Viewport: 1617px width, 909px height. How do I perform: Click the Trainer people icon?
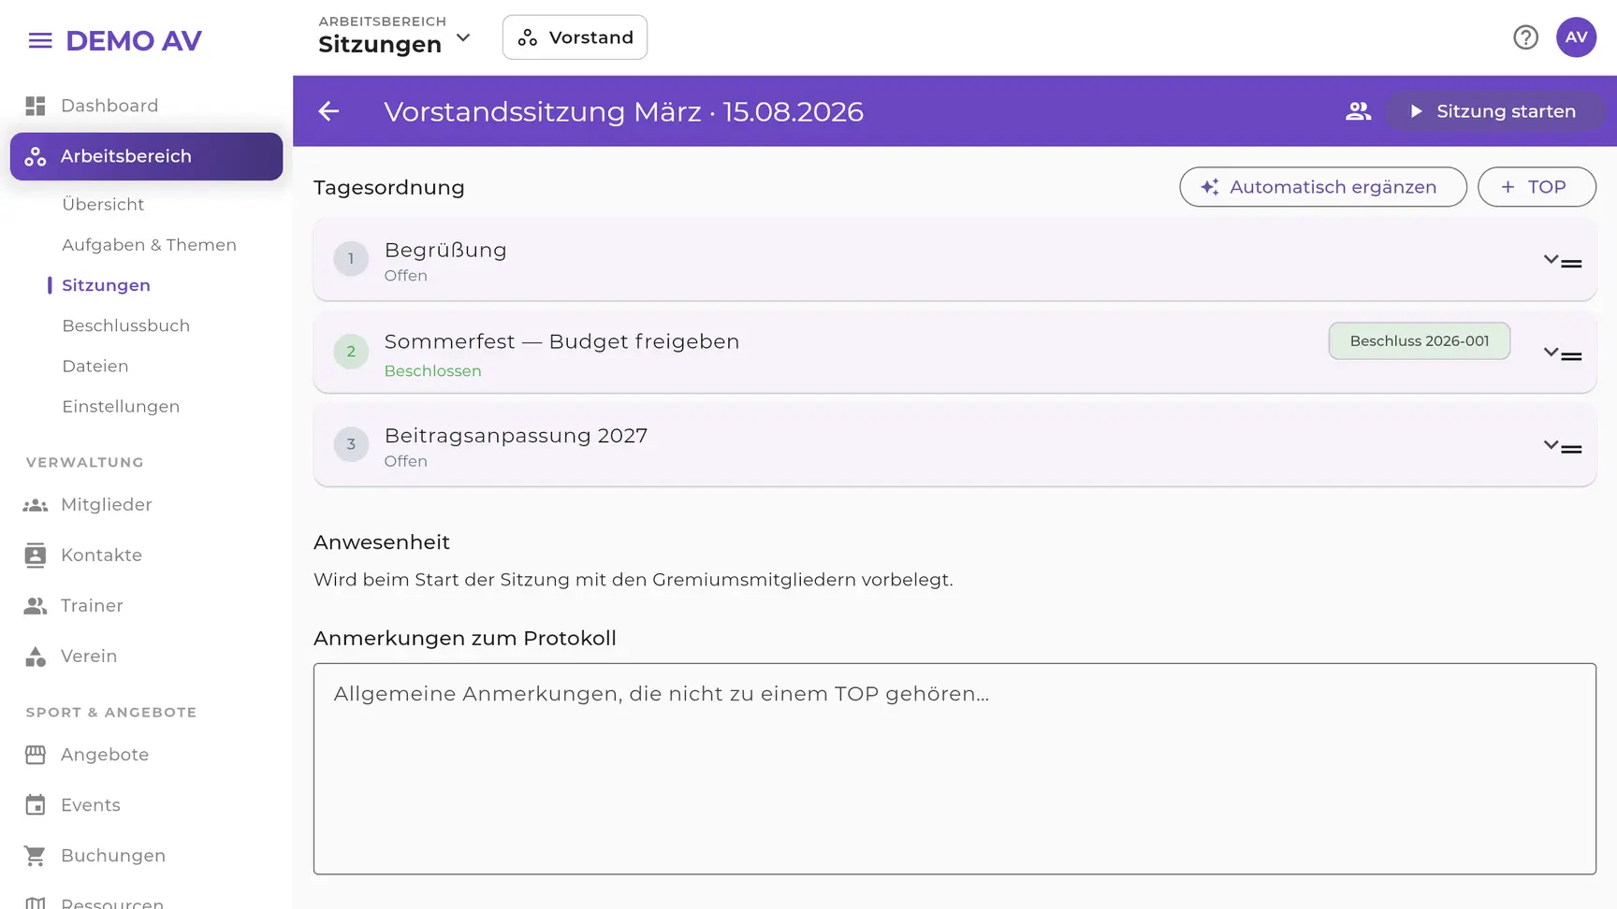click(x=36, y=606)
